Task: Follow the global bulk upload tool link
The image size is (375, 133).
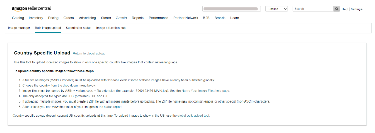Action: tap(193, 116)
